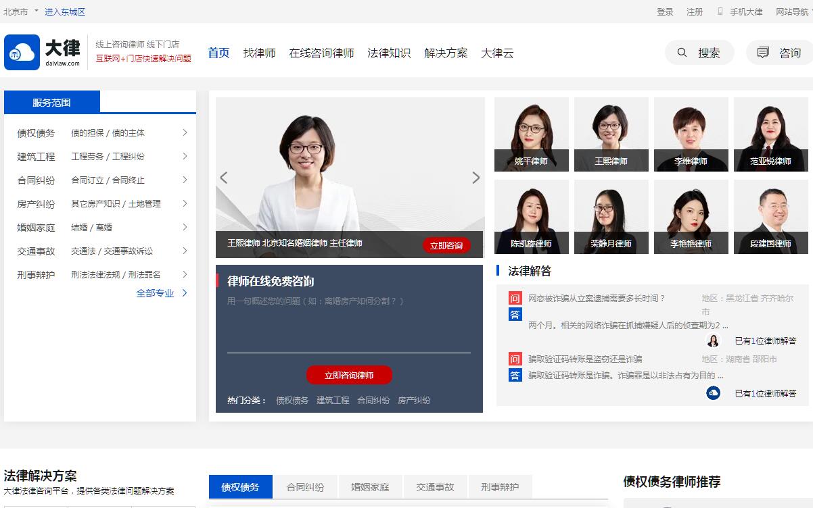Switch to the 合同纠纷 solutions tab
Viewport: 813px width, 508px height.
coord(305,487)
